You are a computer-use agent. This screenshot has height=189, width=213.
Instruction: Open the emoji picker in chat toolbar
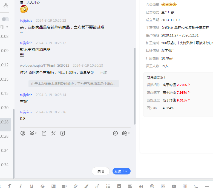tap(23, 133)
